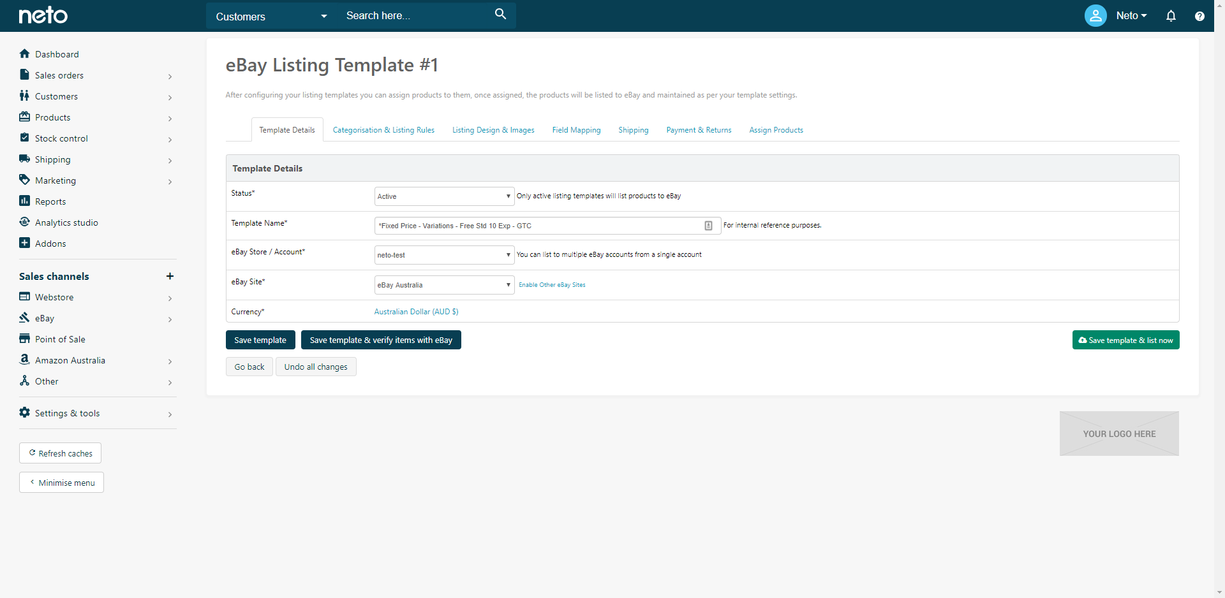1225x598 pixels.
Task: Focus the Template Name input field
Action: (547, 226)
